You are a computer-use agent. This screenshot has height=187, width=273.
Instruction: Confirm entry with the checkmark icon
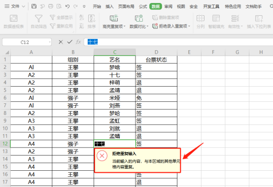click(69, 42)
